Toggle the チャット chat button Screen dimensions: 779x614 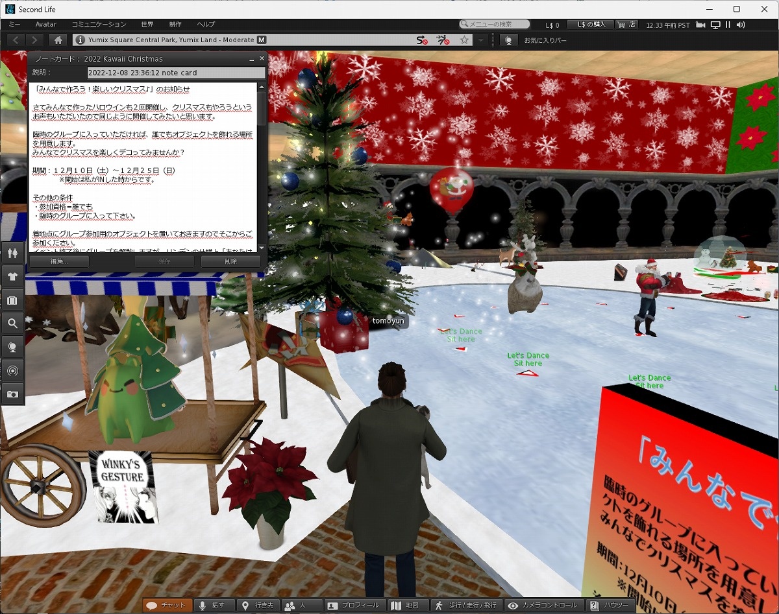click(167, 606)
